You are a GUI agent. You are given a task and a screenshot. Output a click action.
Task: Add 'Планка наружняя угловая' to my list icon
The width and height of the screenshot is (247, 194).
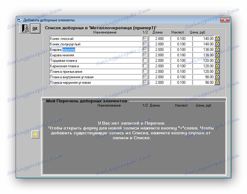coord(218,83)
